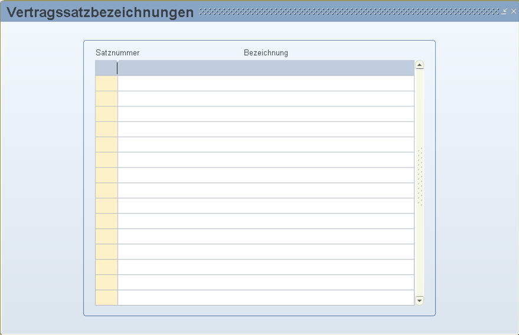
Task: Click the dotted vertical scrollbar handle
Action: [420, 177]
